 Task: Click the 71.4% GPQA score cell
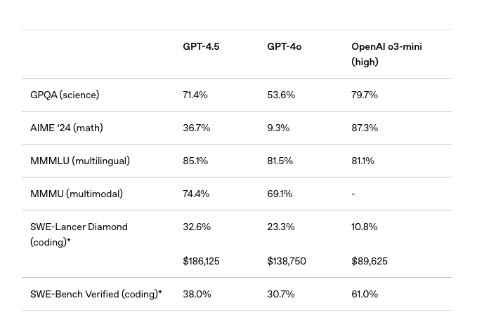(195, 95)
